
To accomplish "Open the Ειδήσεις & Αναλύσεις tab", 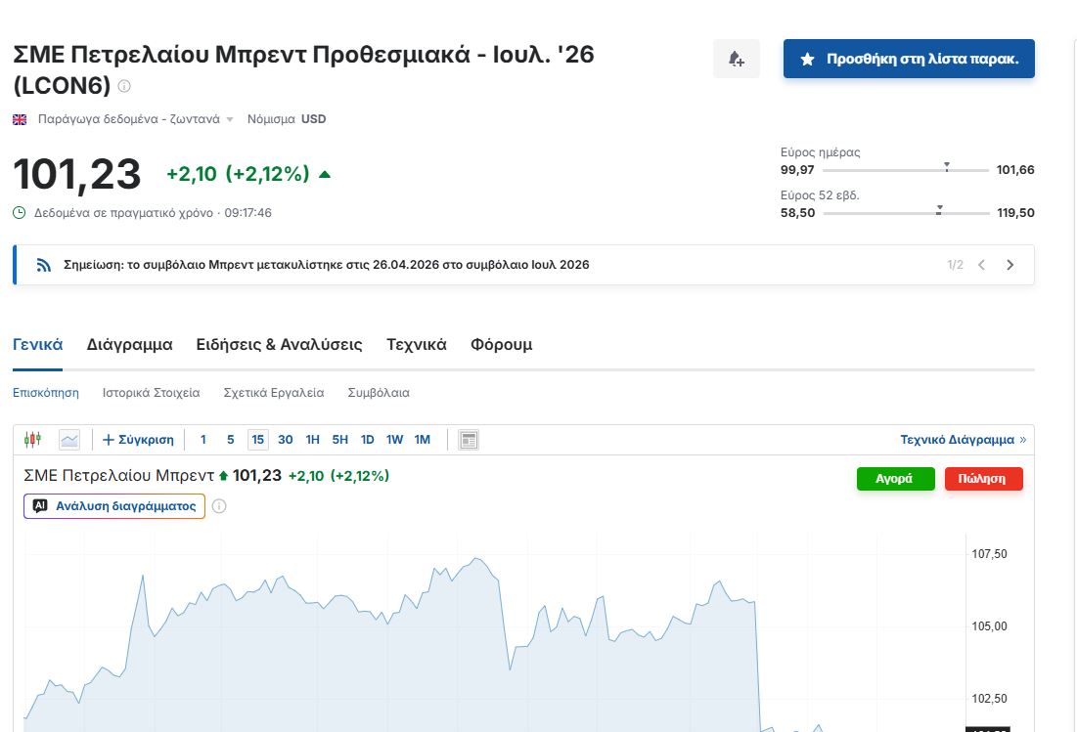I will click(279, 345).
